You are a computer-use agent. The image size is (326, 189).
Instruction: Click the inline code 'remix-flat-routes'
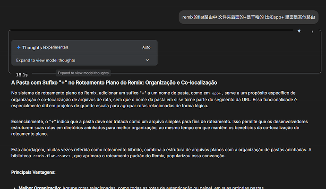pyautogui.click(x=52, y=156)
